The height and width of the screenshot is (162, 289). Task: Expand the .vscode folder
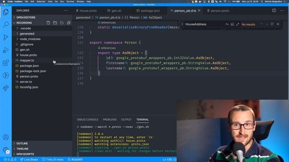(x=42, y=28)
